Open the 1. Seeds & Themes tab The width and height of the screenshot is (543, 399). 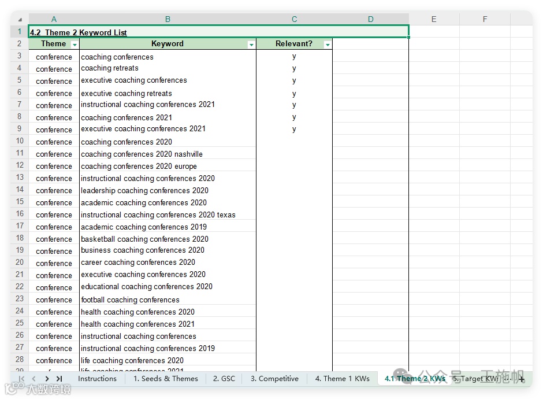tap(166, 379)
